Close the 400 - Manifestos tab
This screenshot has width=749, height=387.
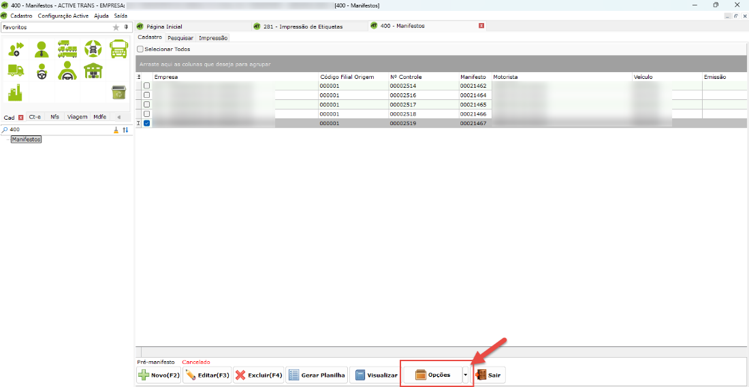[x=481, y=26]
